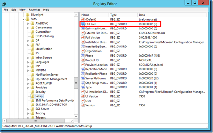Expand the FSP key

[28, 45]
